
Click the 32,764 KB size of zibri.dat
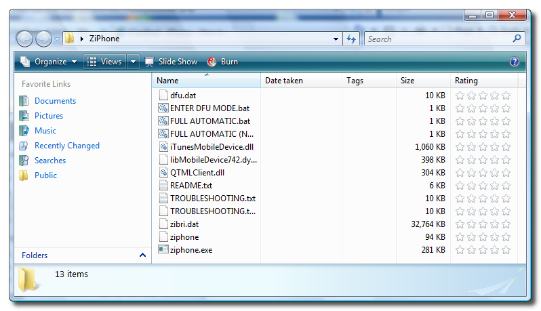[428, 224]
